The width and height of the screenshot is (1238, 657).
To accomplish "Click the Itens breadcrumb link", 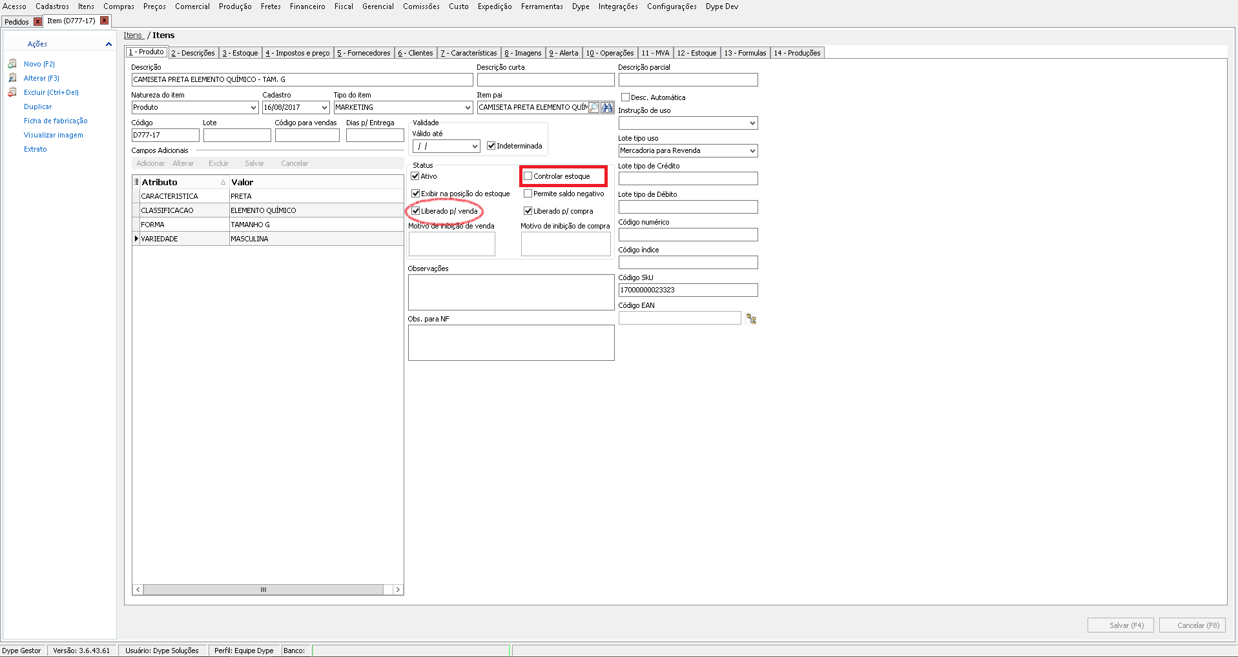I will coord(133,35).
